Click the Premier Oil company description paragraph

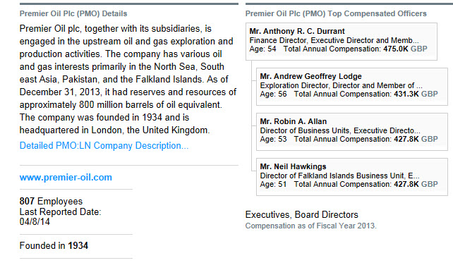click(128, 80)
